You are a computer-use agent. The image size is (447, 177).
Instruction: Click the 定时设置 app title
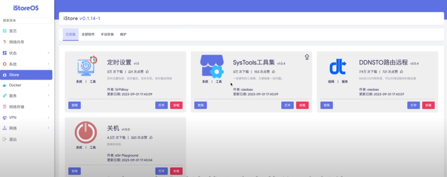pos(119,62)
